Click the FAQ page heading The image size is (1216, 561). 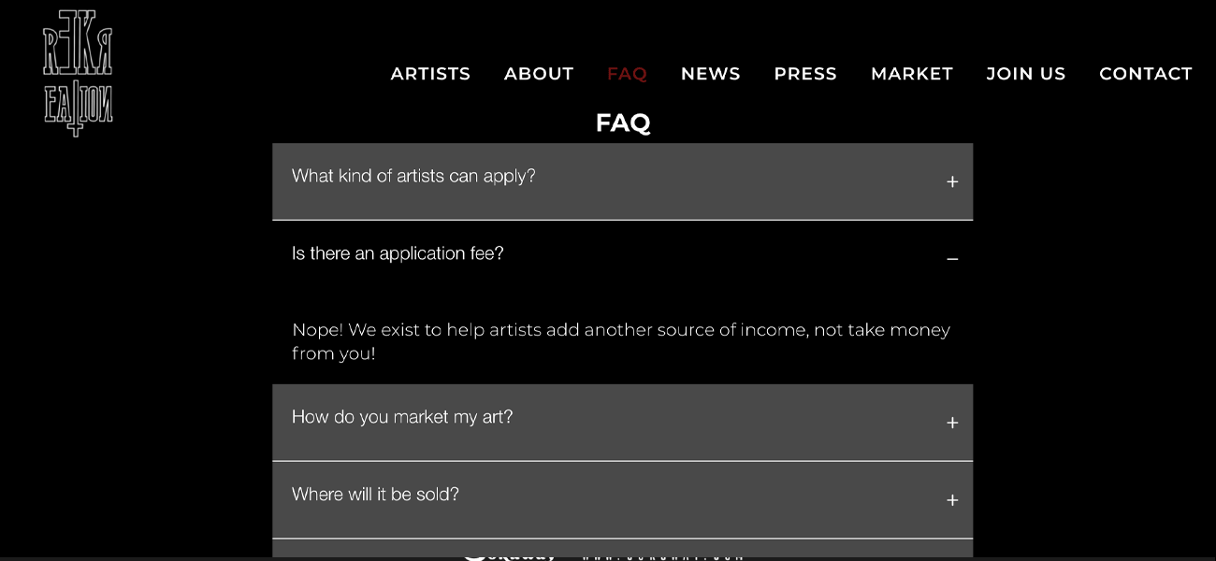pyautogui.click(x=623, y=122)
